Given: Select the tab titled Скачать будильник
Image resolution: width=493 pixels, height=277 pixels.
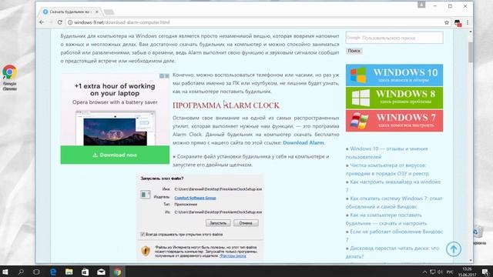Looking at the screenshot, I should [70, 12].
